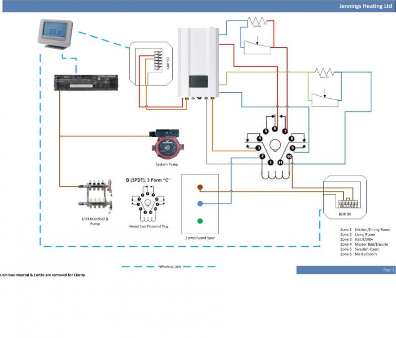This screenshot has width=396, height=338.
Task: Click the Return NTC resistor symbol
Action: click(325, 72)
